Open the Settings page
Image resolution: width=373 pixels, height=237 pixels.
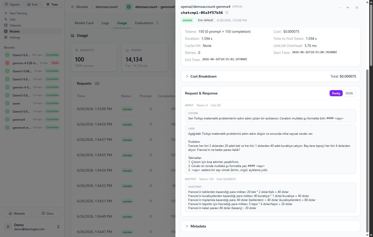[x=32, y=37]
